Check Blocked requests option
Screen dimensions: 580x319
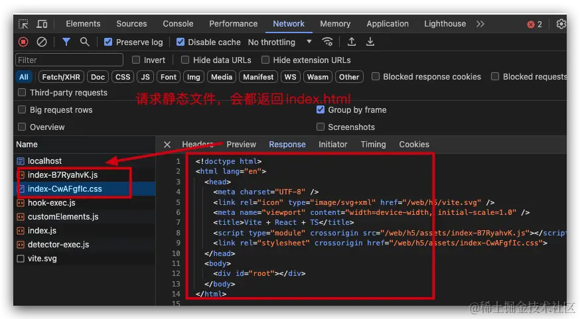point(495,76)
